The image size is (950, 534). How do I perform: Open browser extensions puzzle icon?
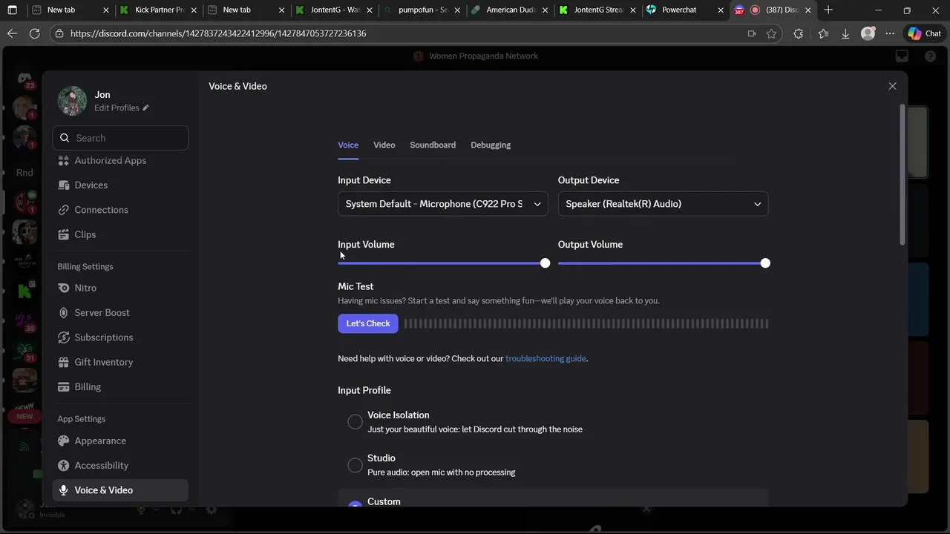[x=798, y=33]
